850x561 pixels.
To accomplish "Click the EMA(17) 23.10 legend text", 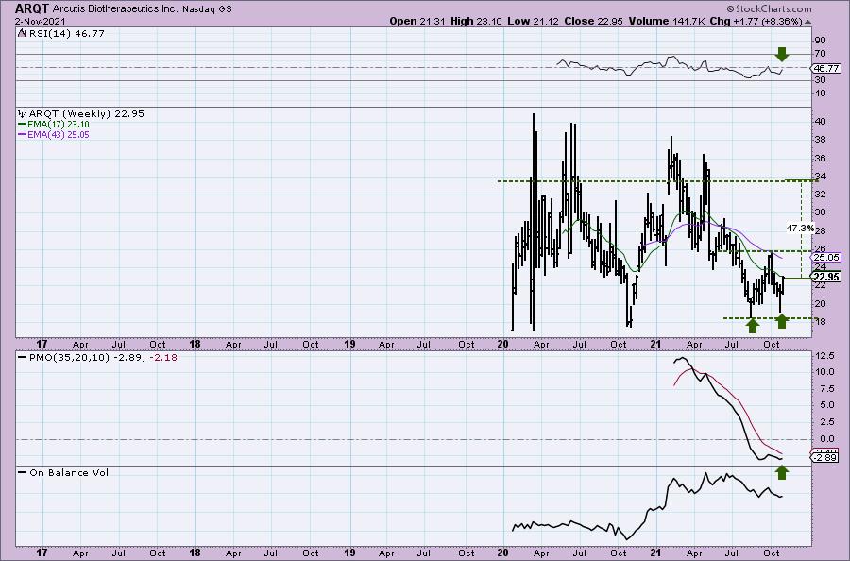I will point(59,124).
